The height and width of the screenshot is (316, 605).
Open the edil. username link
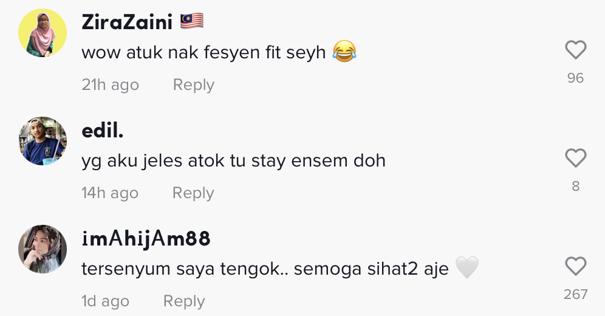click(103, 131)
